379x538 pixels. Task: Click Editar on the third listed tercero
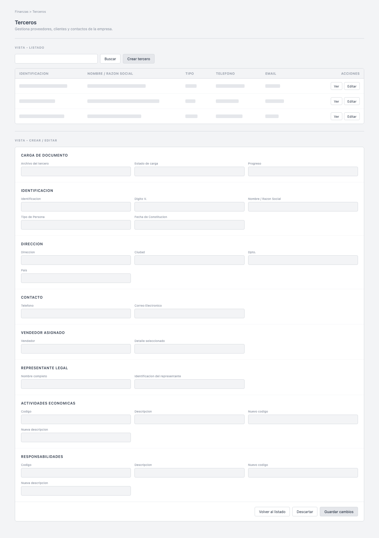point(352,116)
